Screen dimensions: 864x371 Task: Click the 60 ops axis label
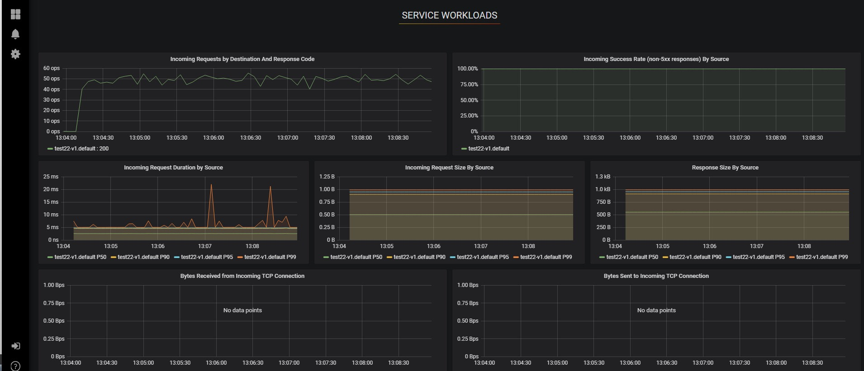pos(52,68)
